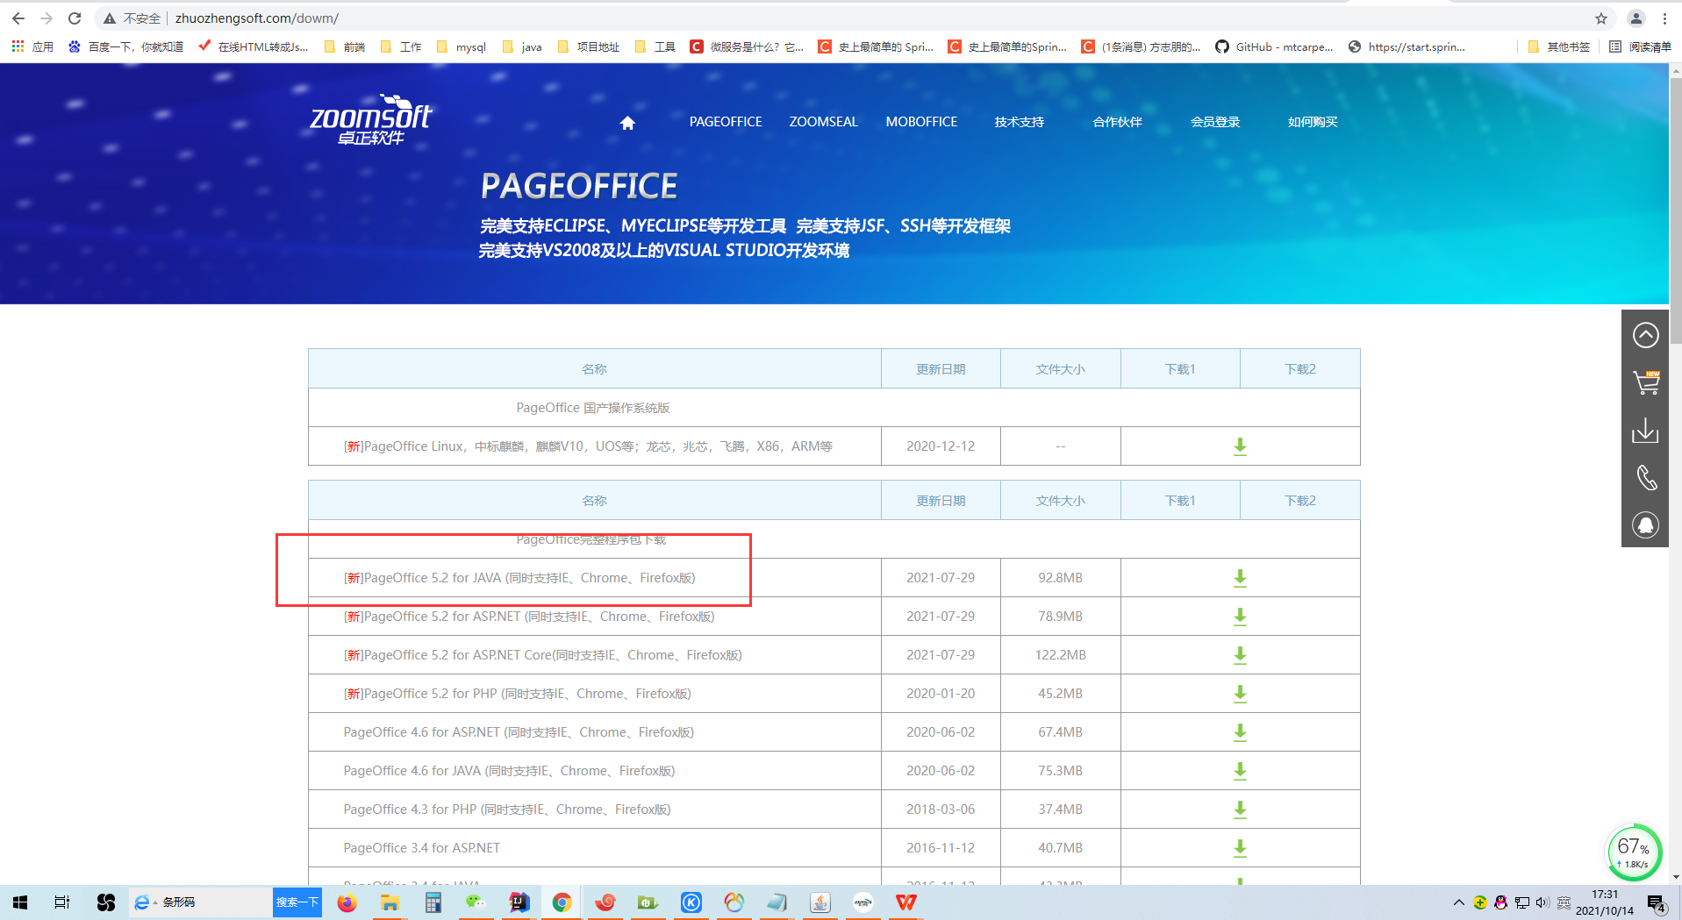Click the 2020-12-12 date cell

[941, 446]
